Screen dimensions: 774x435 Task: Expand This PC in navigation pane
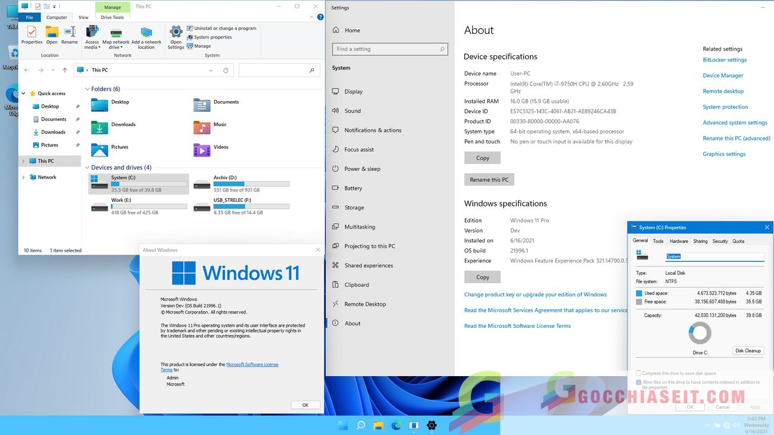pos(24,161)
